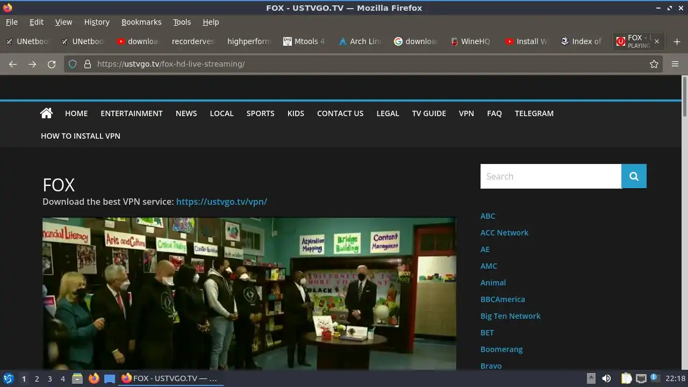Go back with the back arrow
688x387 pixels.
(13, 64)
